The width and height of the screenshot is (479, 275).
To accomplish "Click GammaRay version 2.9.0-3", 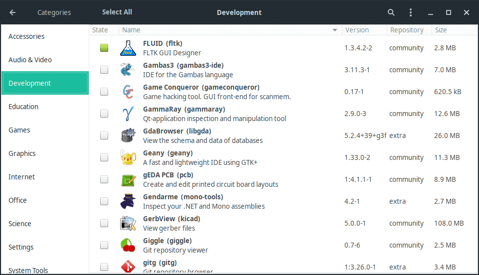I will [355, 114].
